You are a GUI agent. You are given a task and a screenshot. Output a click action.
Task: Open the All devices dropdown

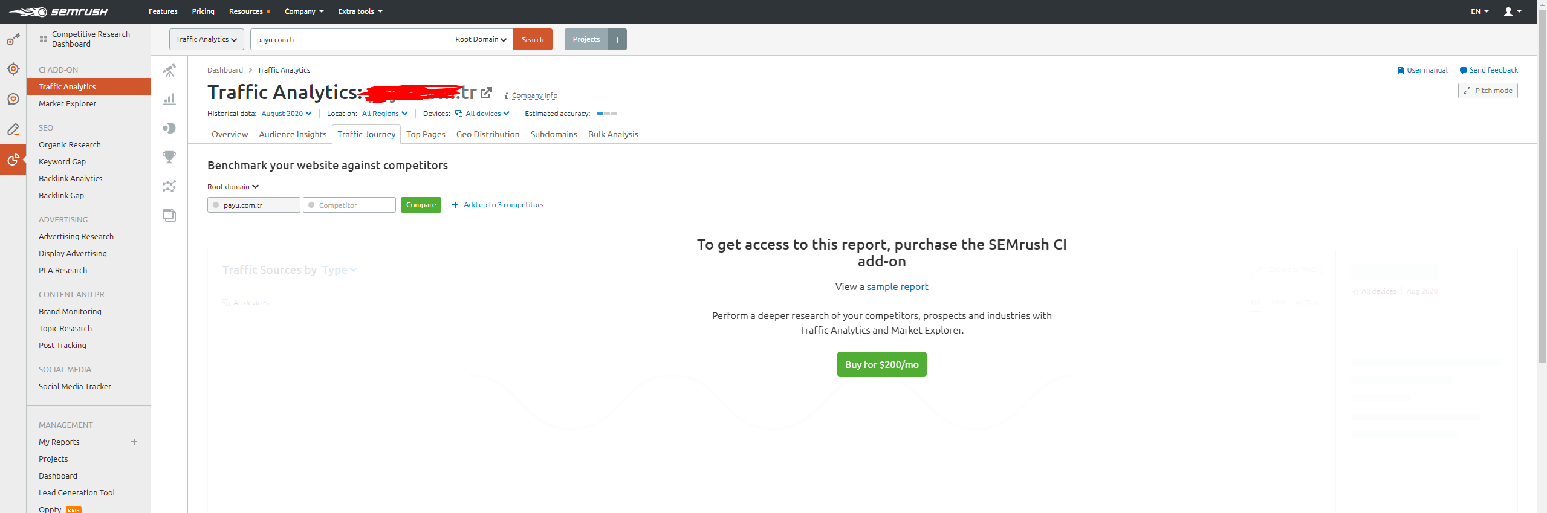pos(487,114)
